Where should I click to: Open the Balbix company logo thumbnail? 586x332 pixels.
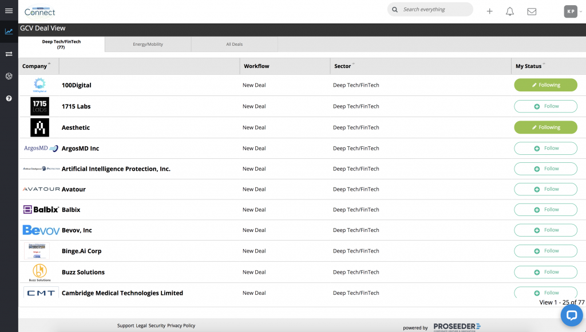pos(40,210)
